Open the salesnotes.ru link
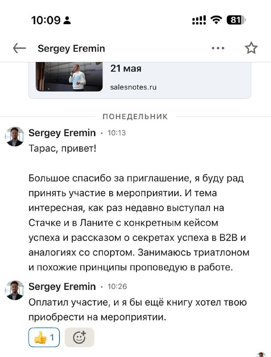 pos(133,87)
